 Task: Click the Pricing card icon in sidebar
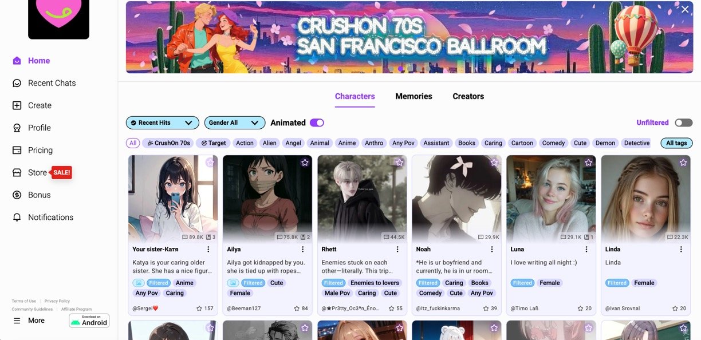tap(17, 150)
